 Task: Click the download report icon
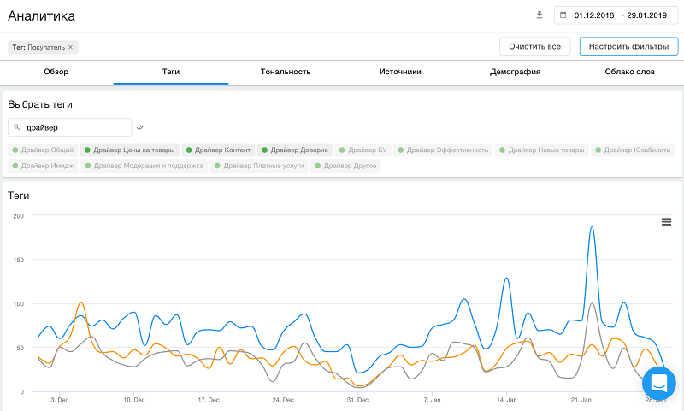pyautogui.click(x=540, y=15)
